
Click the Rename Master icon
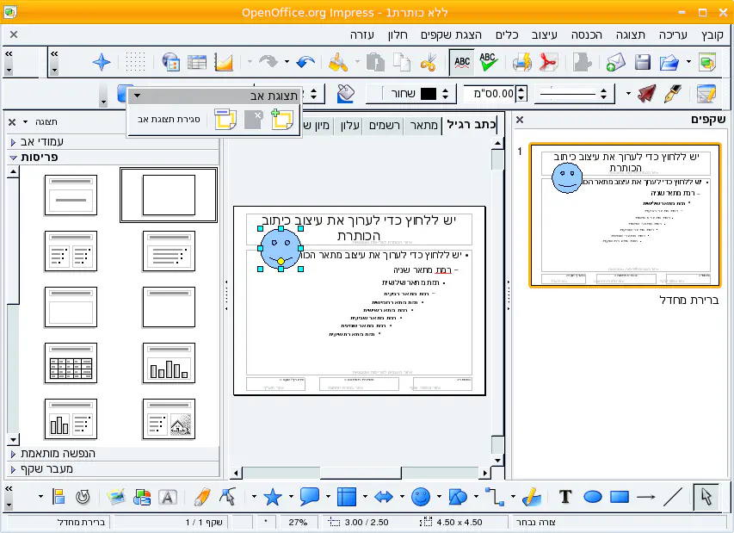coord(226,120)
